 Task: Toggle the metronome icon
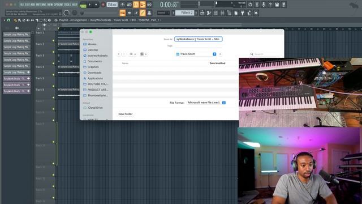pos(123,5)
